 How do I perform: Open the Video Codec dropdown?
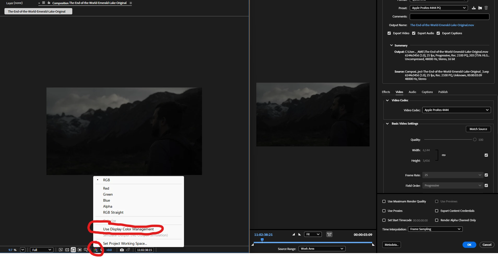[456, 110]
